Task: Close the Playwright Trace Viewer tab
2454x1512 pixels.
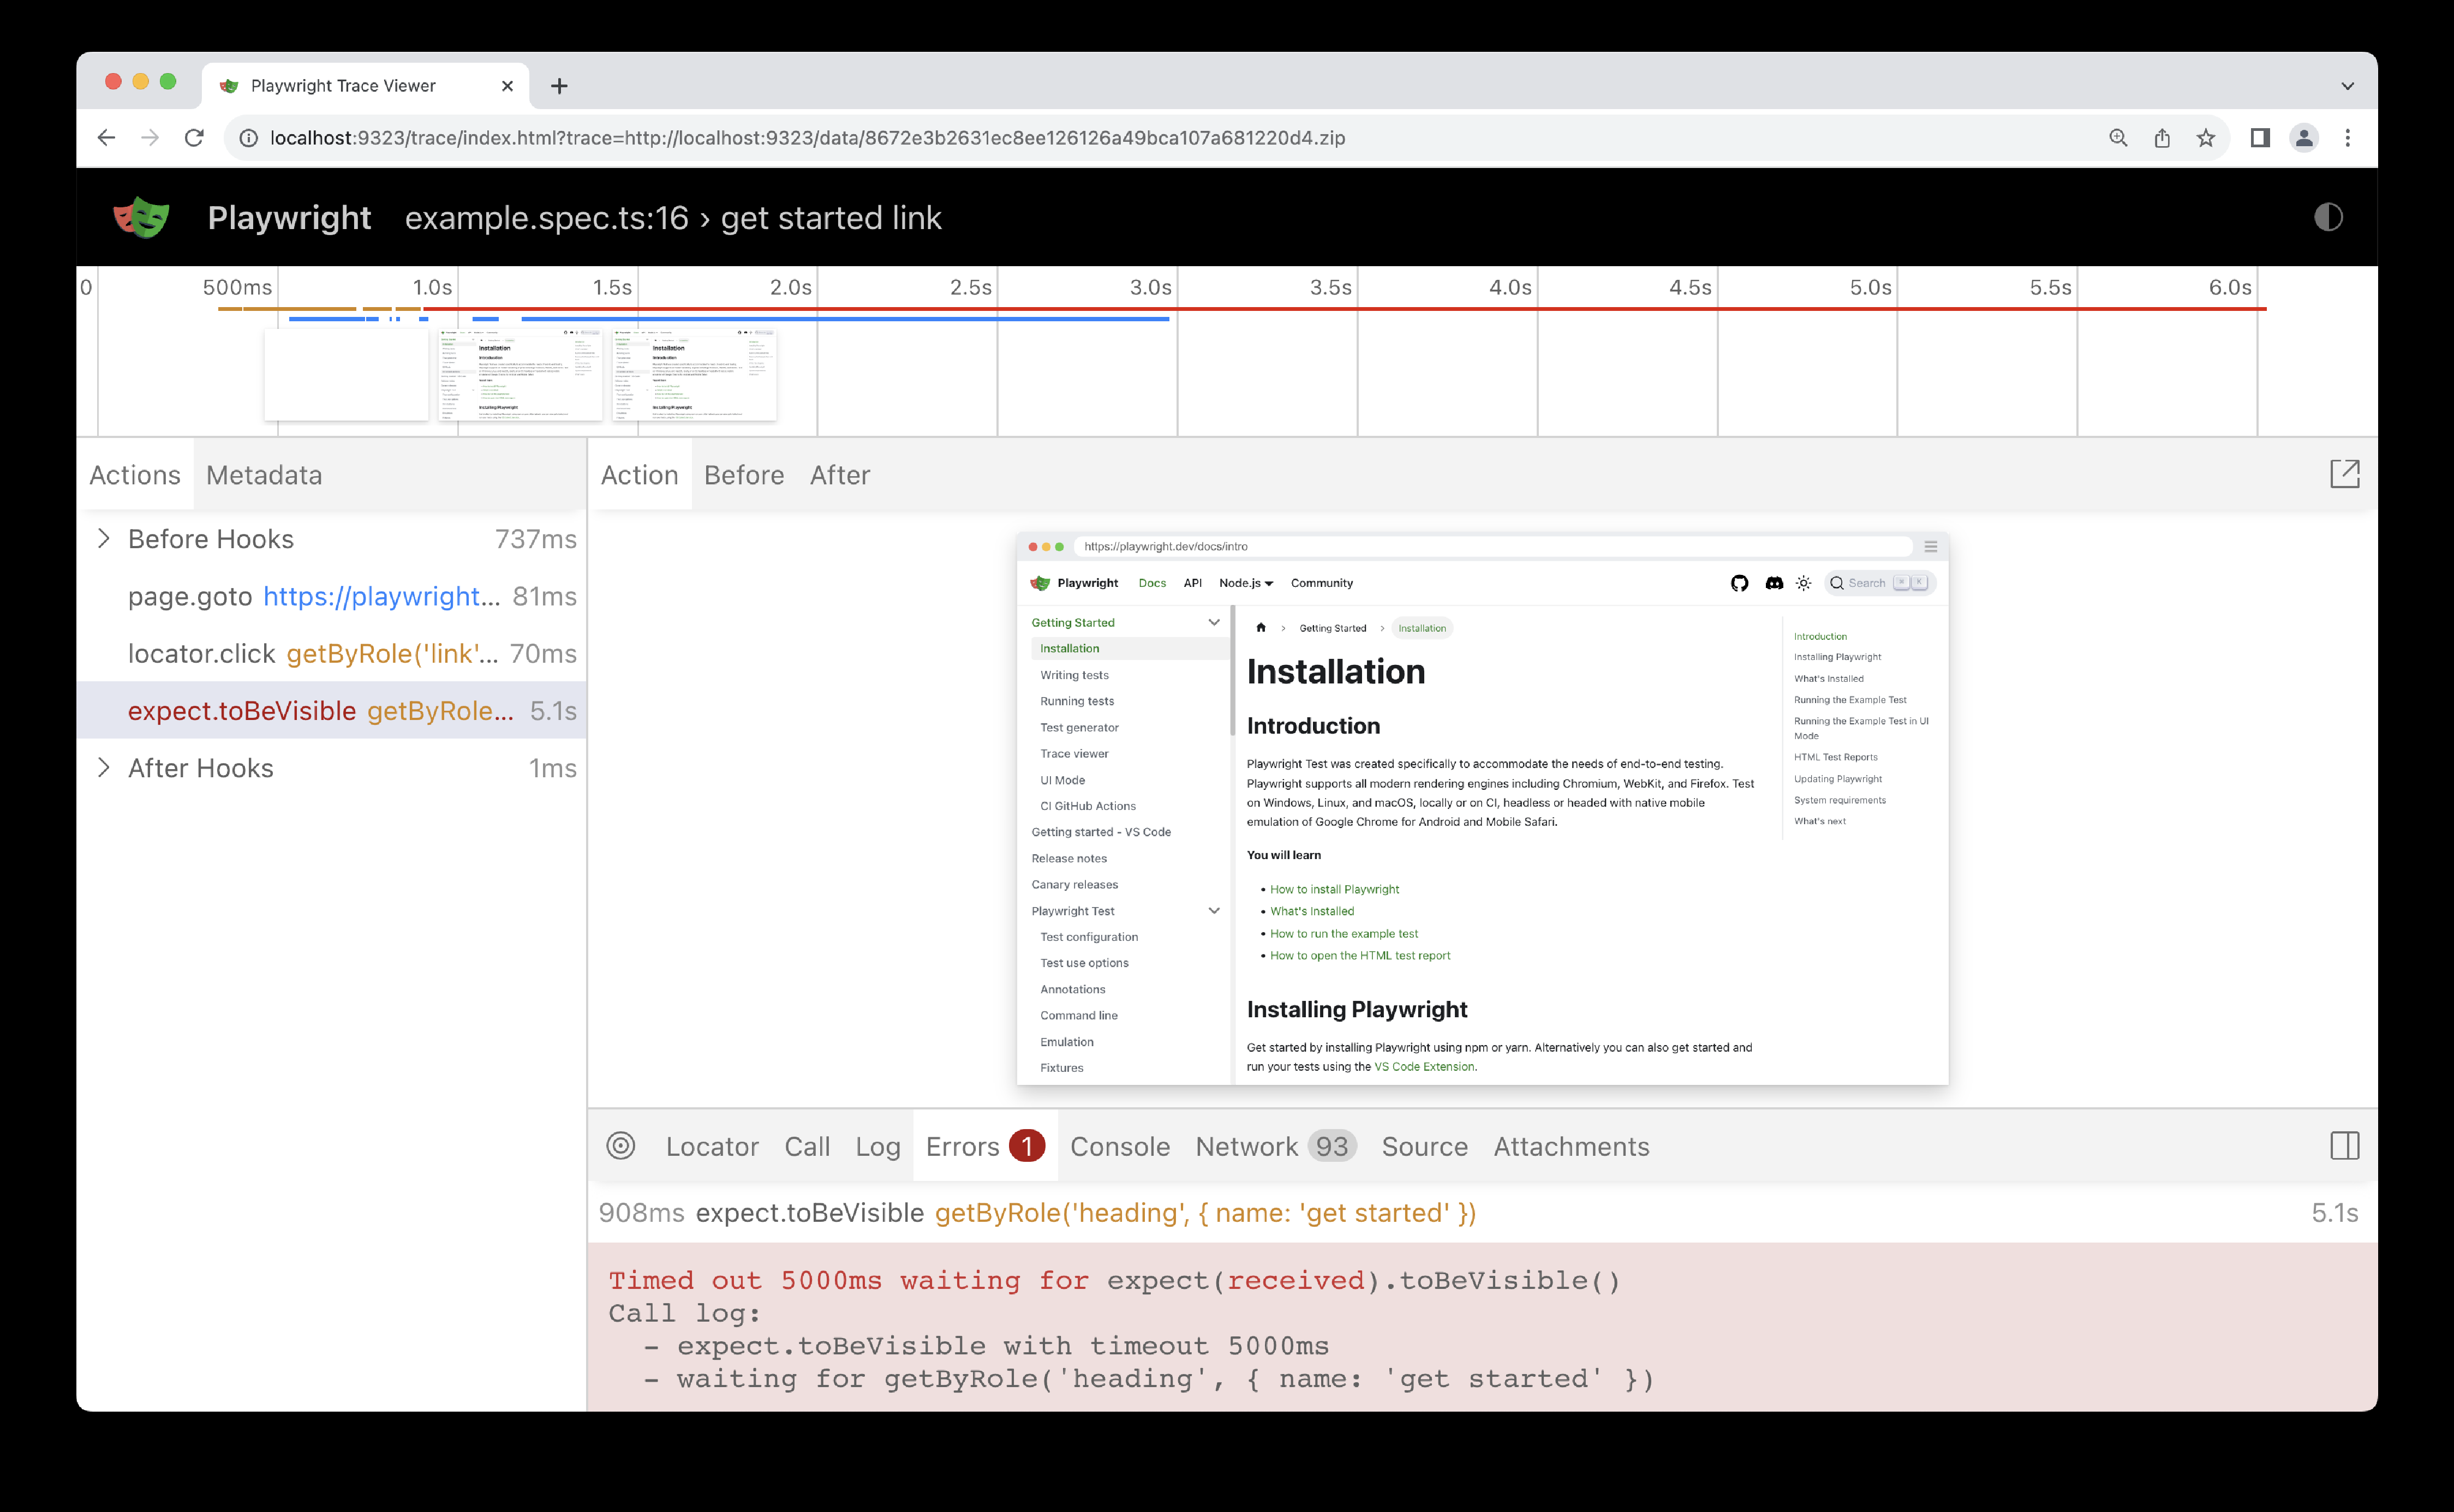Action: tap(507, 86)
